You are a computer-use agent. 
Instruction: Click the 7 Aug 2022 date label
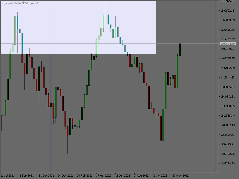[142, 175]
